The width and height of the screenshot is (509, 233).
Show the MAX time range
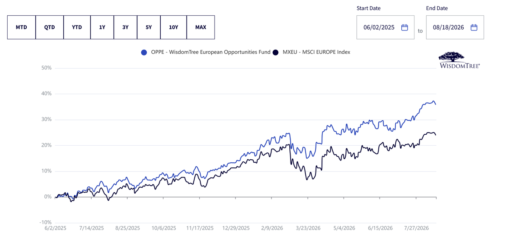pyautogui.click(x=201, y=27)
